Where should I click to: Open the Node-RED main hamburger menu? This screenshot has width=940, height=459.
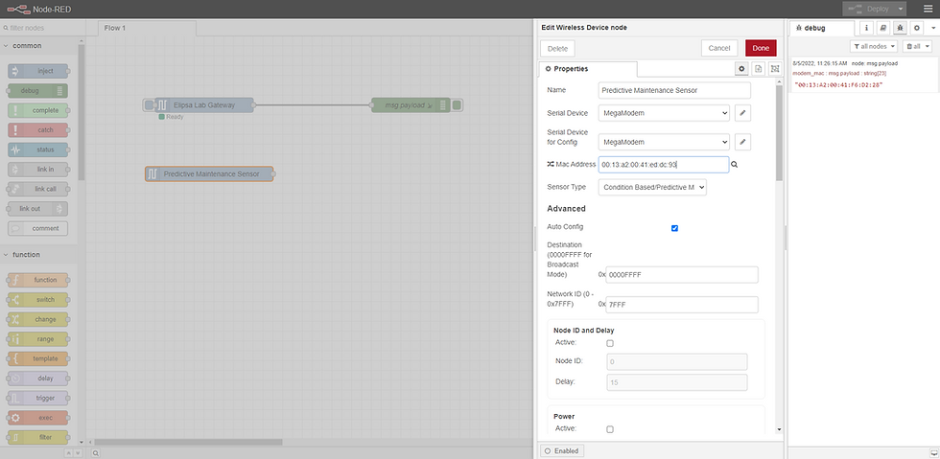928,9
